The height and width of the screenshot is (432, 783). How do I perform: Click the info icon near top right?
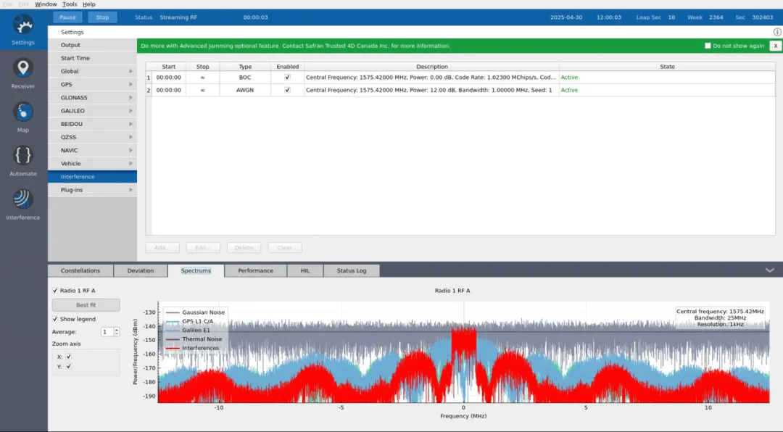pos(777,32)
